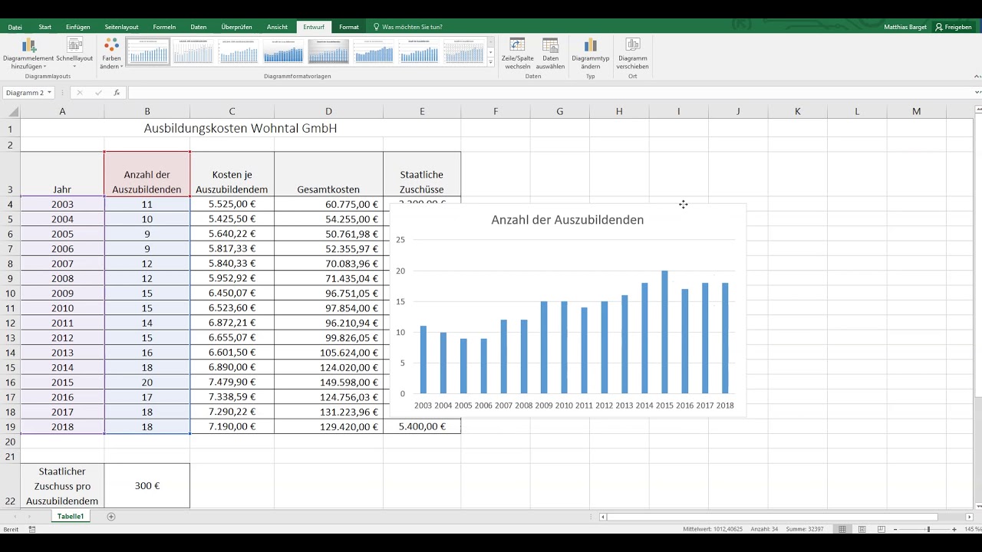
Task: Click Diagramm verschieben icon
Action: coord(633,54)
